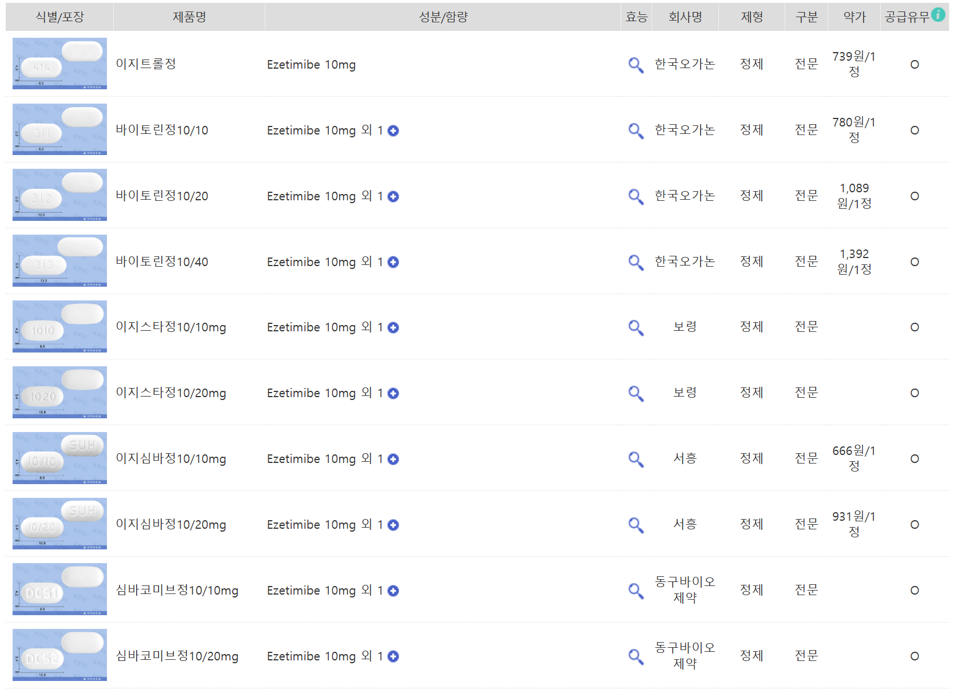Open product link 이지트롤정
This screenshot has width=954, height=689.
coord(146,64)
